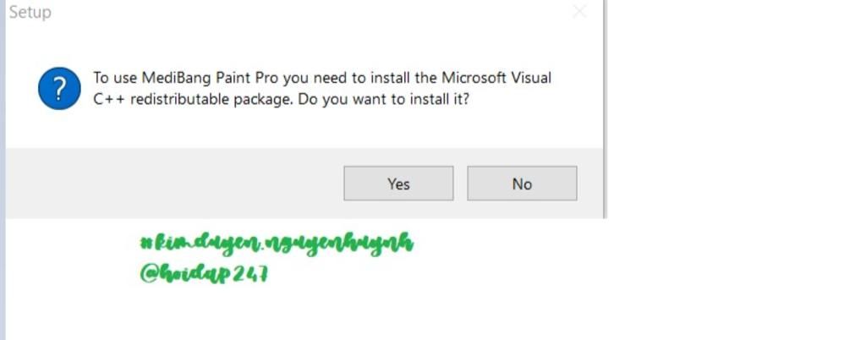The height and width of the screenshot is (340, 866).
Task: Choose No to skip the installation
Action: [522, 184]
